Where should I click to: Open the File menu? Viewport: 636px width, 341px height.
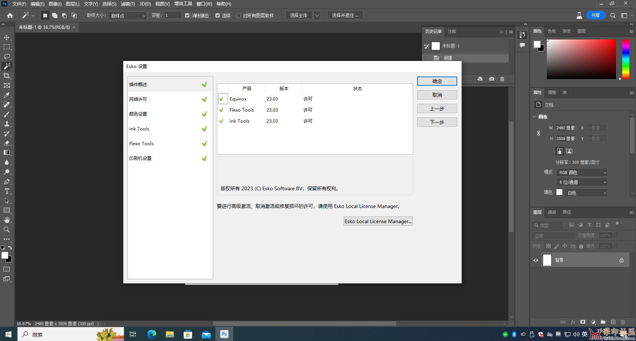coord(19,4)
